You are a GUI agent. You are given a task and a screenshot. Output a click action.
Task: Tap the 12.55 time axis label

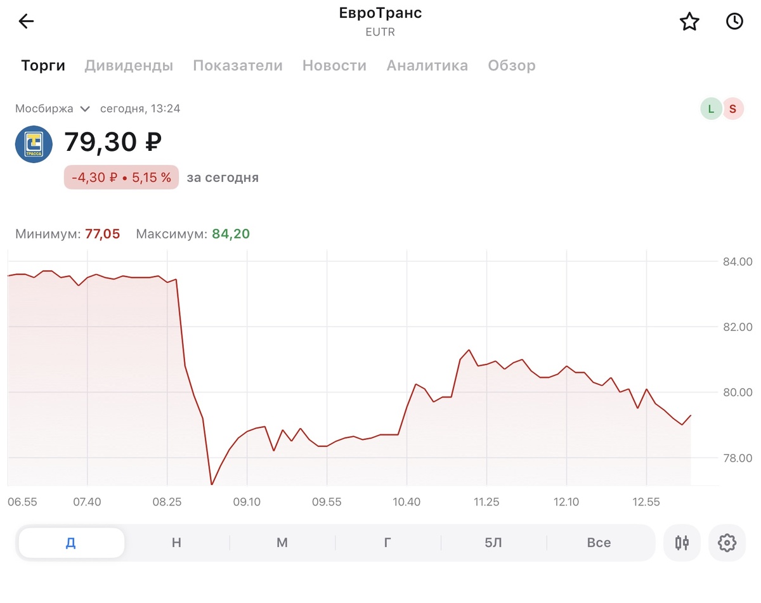click(646, 502)
